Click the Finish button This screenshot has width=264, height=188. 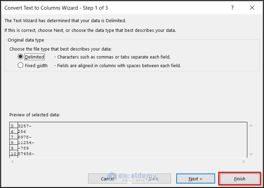click(239, 179)
